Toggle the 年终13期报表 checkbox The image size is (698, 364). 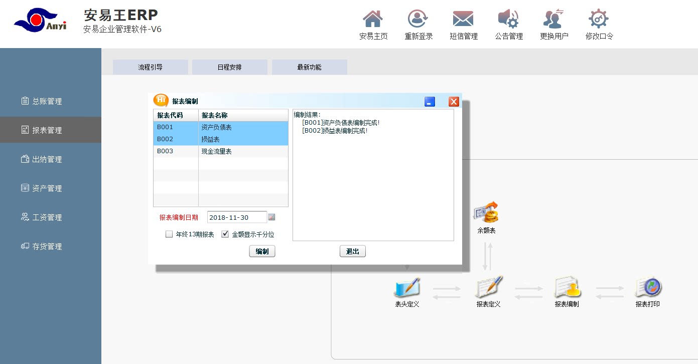pos(169,234)
